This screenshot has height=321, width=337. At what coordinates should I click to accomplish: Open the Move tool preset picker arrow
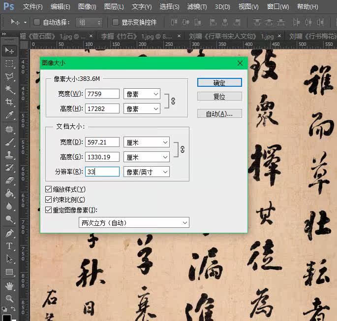[x=26, y=22]
